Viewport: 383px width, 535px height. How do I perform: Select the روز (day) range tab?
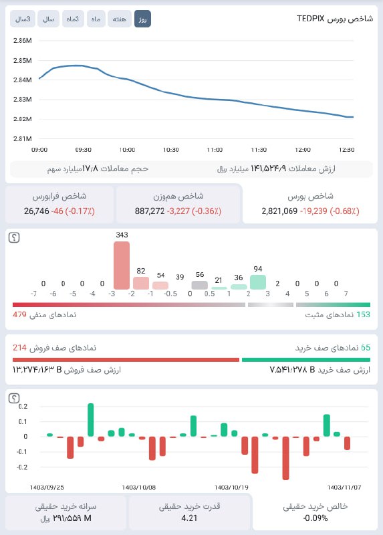point(142,19)
